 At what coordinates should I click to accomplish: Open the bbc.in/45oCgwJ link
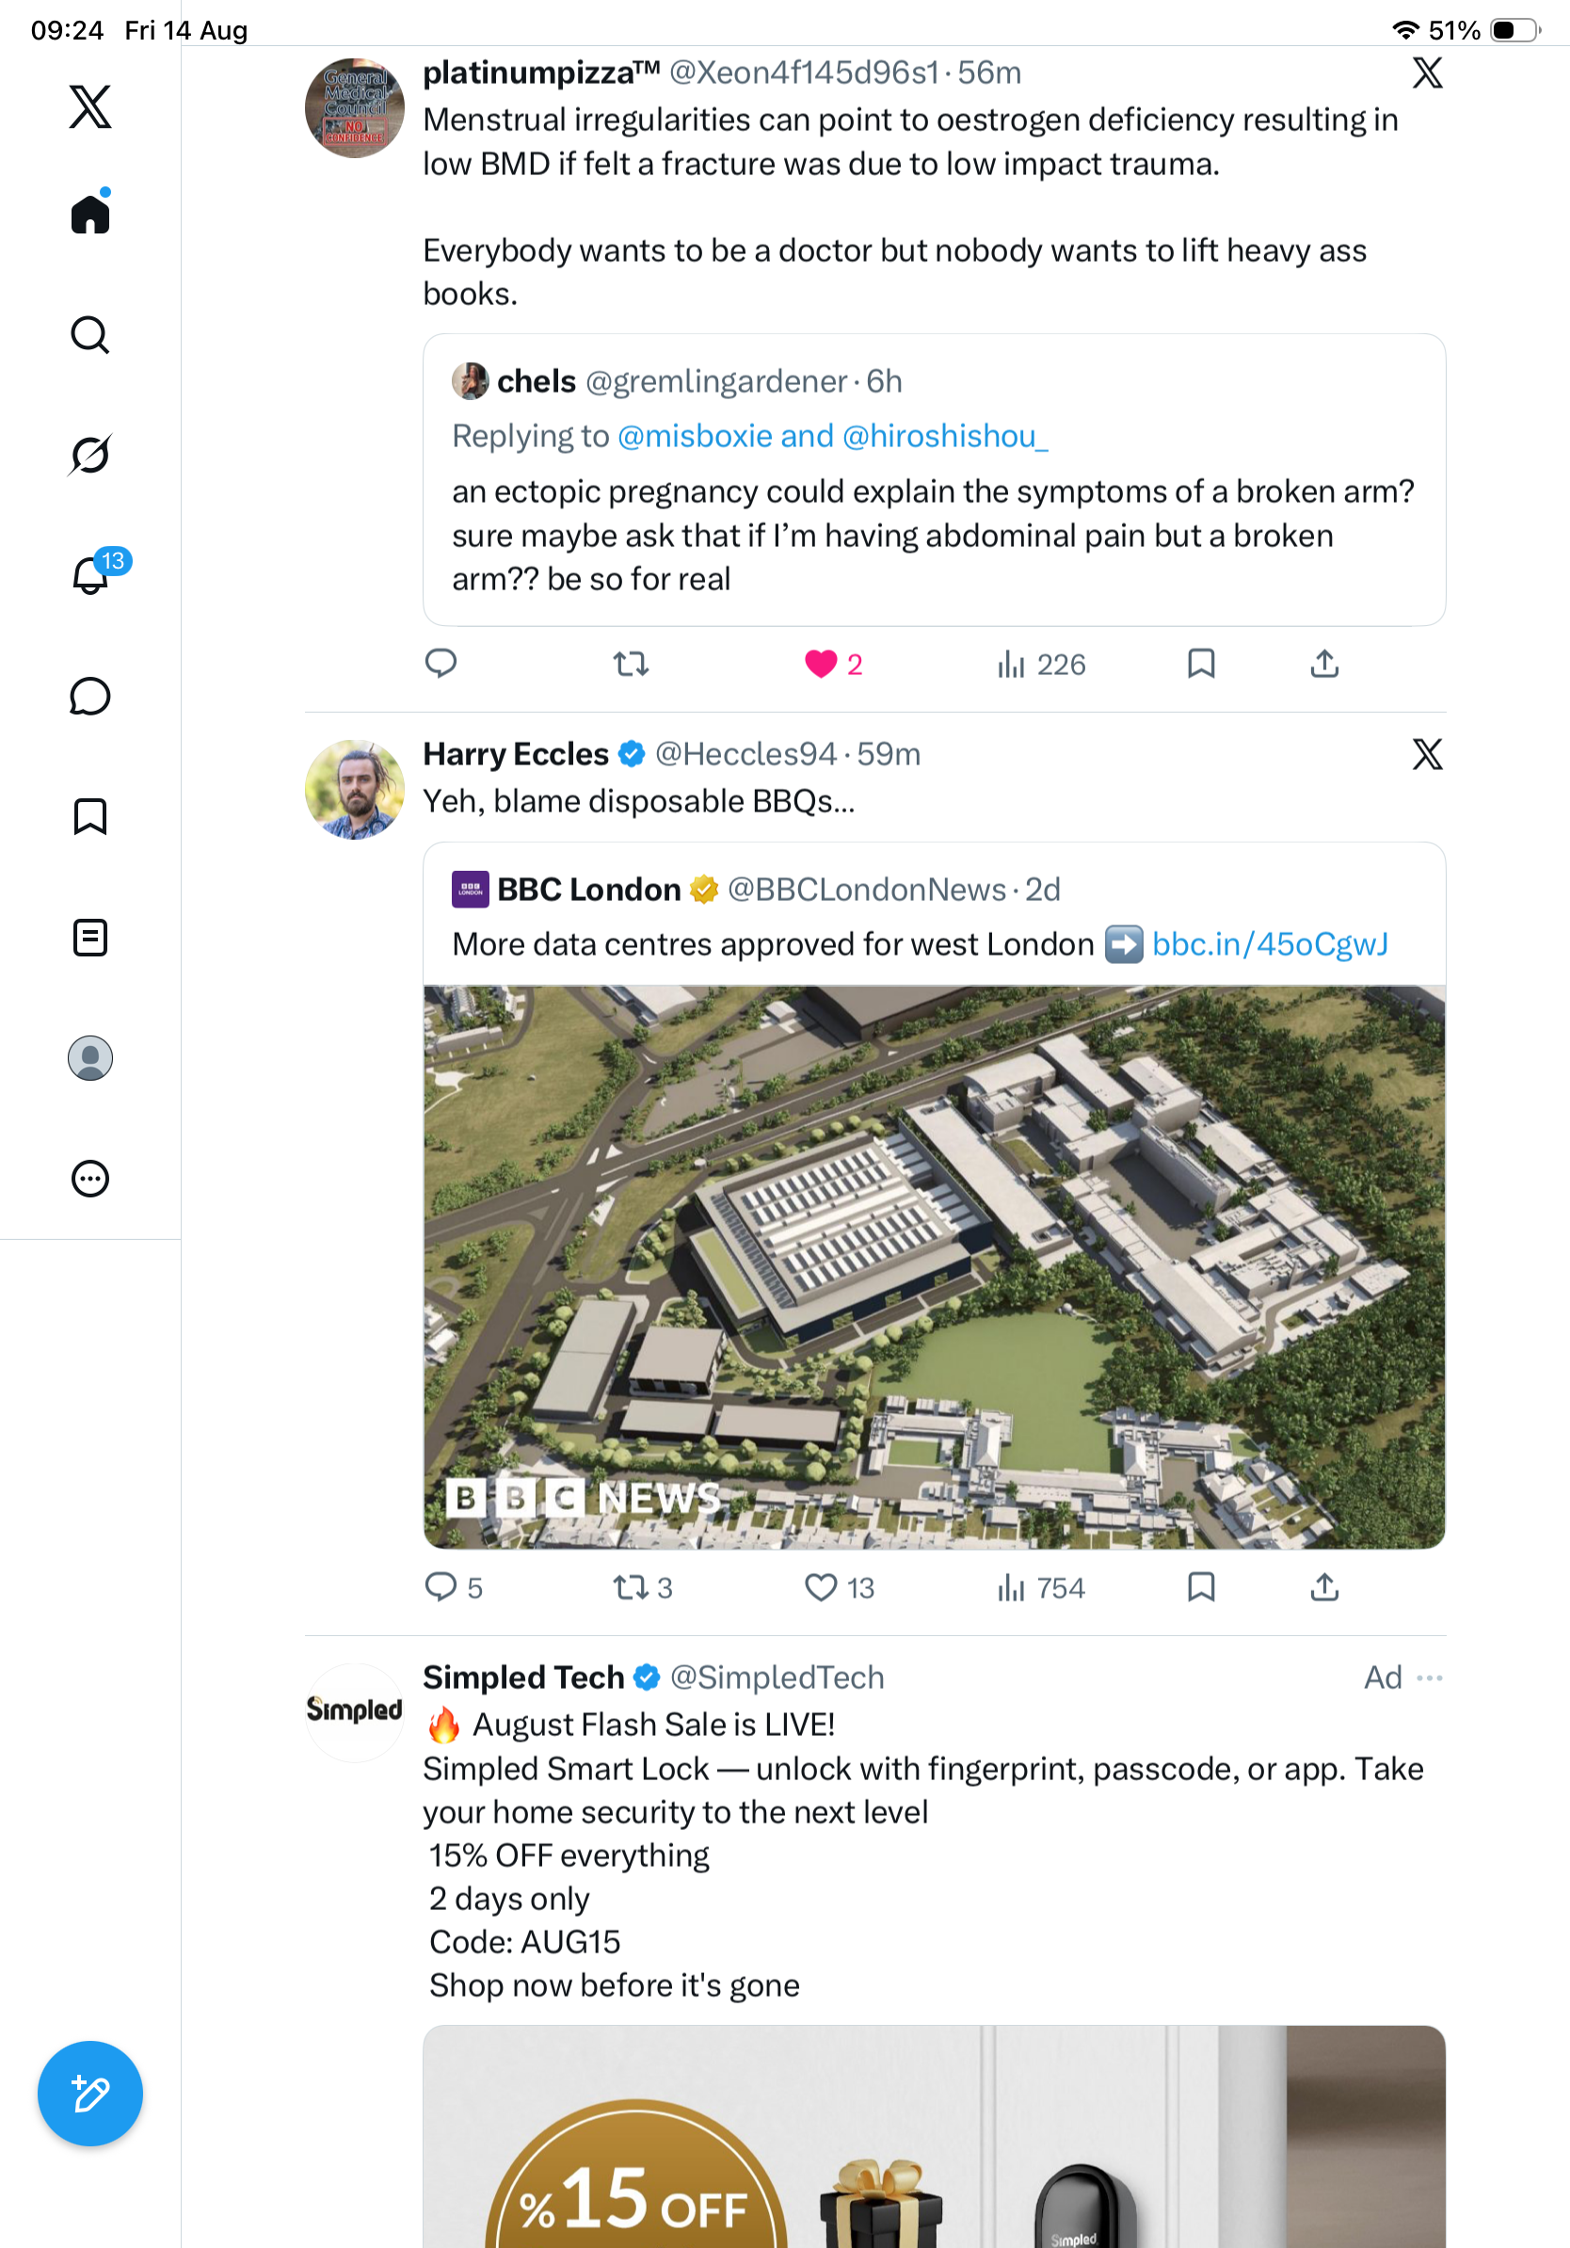1270,945
